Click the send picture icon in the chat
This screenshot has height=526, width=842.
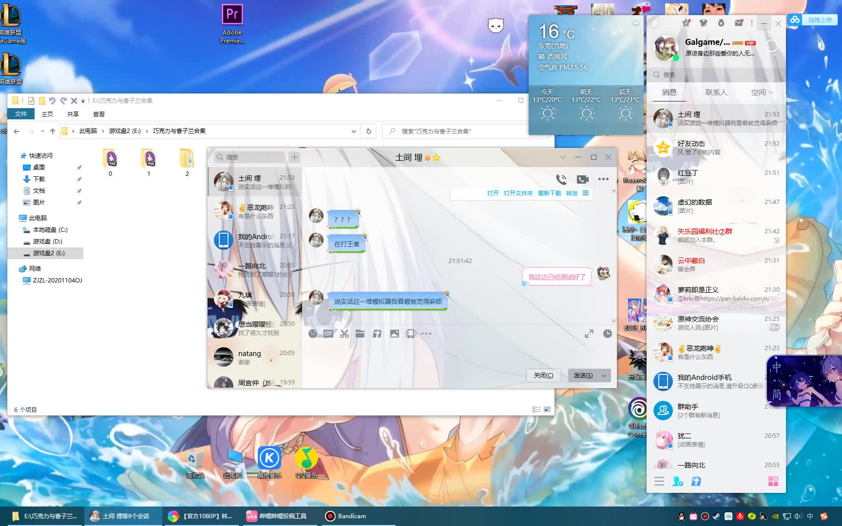tap(395, 334)
